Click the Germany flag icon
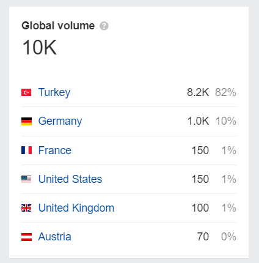The width and height of the screenshot is (259, 263). (26, 121)
